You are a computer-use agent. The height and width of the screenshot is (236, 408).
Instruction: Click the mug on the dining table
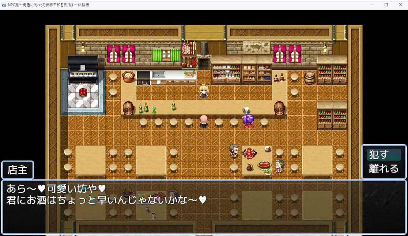268,149
